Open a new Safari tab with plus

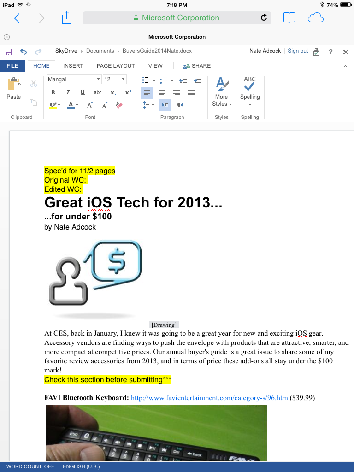(x=340, y=18)
